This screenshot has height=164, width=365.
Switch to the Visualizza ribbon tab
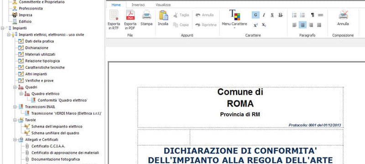point(163,5)
